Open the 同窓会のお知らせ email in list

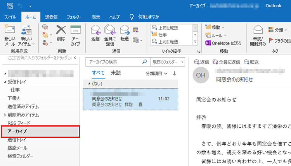click(130, 99)
